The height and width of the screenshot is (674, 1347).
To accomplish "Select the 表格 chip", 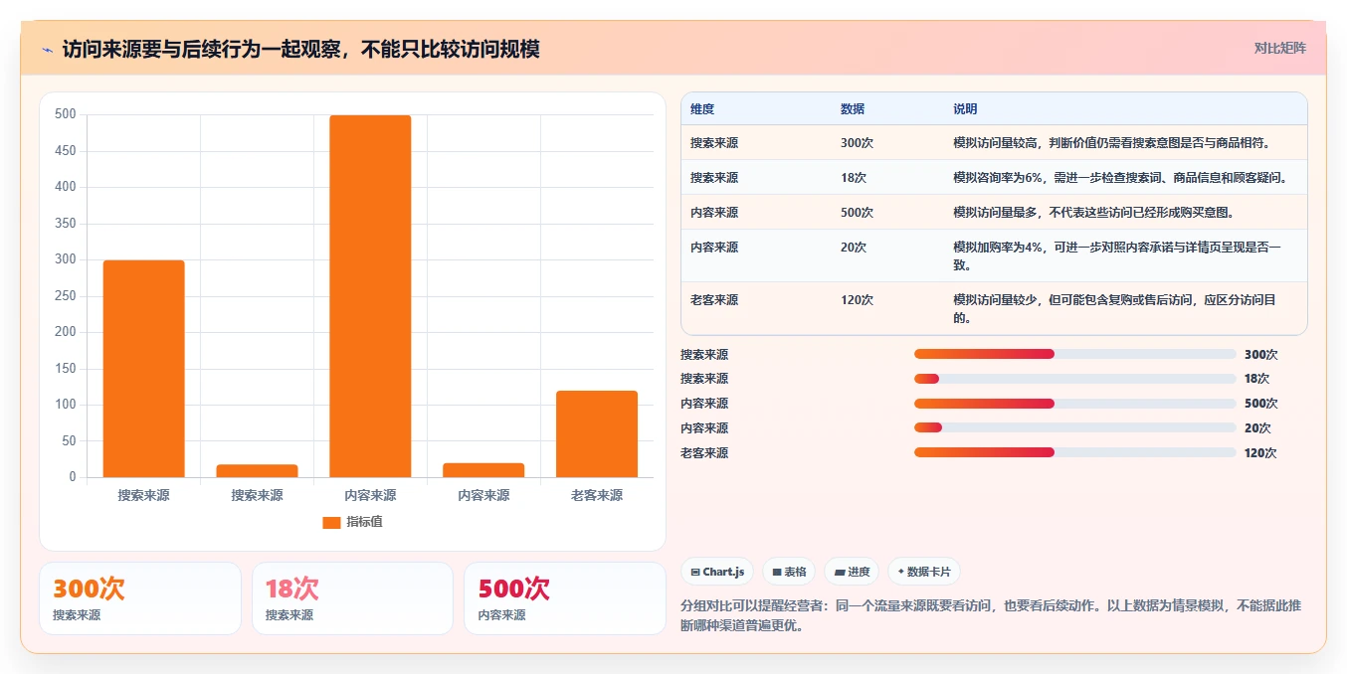I will 789,572.
